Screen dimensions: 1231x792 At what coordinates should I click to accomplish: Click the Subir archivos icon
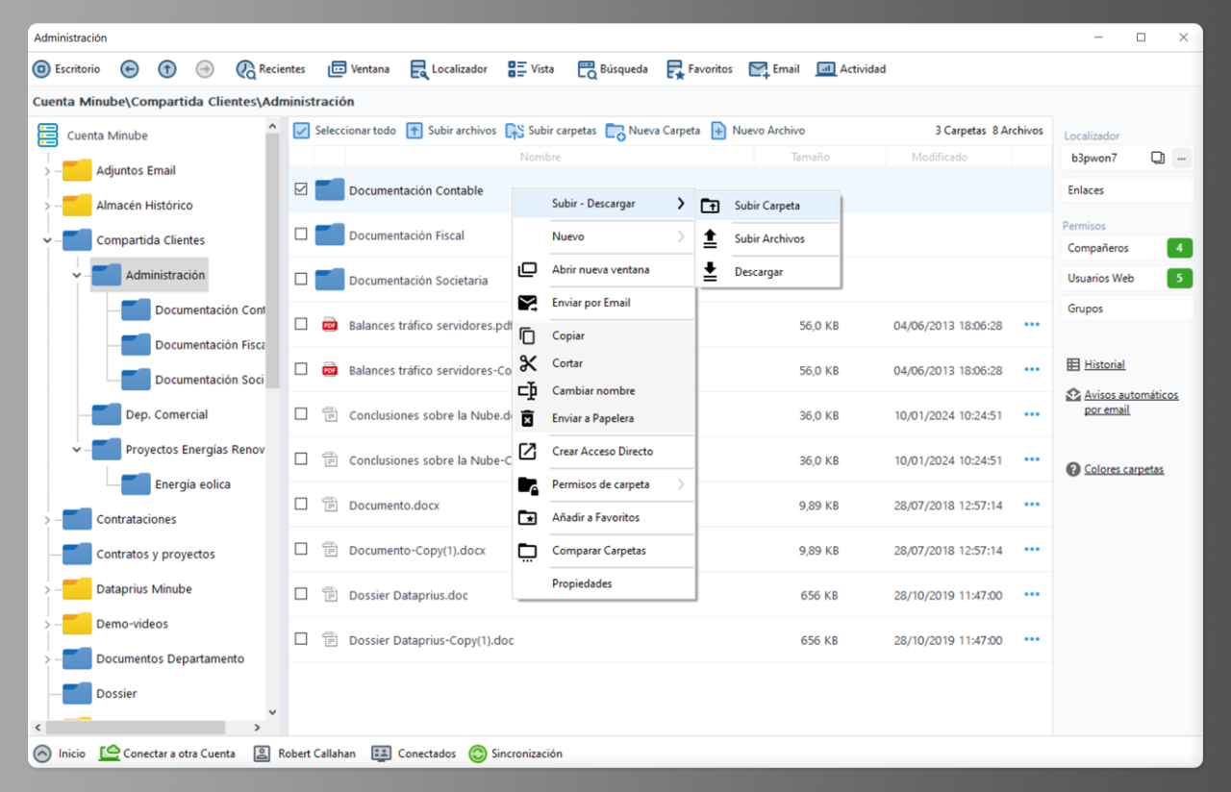click(415, 131)
